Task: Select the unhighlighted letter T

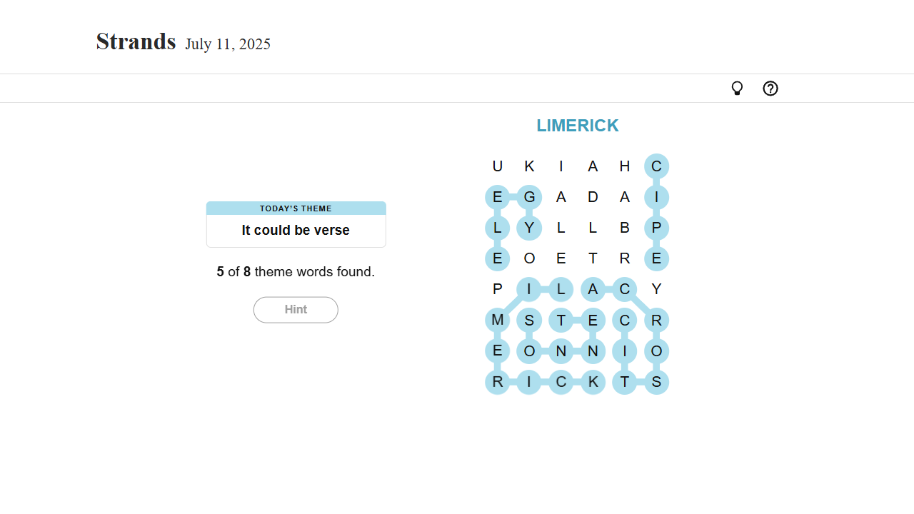Action: tap(593, 258)
